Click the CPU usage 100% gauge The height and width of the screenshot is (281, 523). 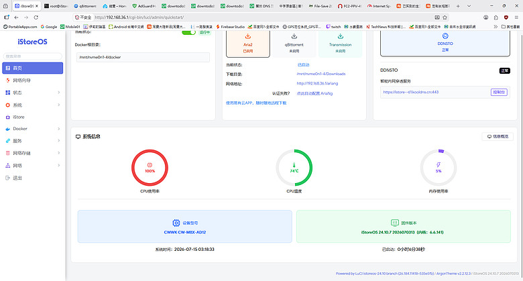point(150,168)
